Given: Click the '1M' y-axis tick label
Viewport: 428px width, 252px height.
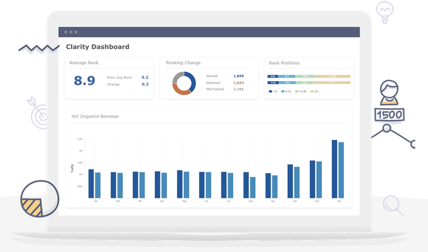Looking at the screenshot, I should point(81,175).
